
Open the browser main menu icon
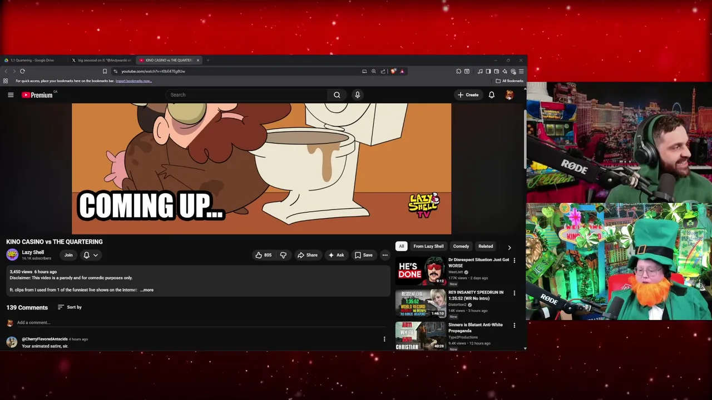521,71
